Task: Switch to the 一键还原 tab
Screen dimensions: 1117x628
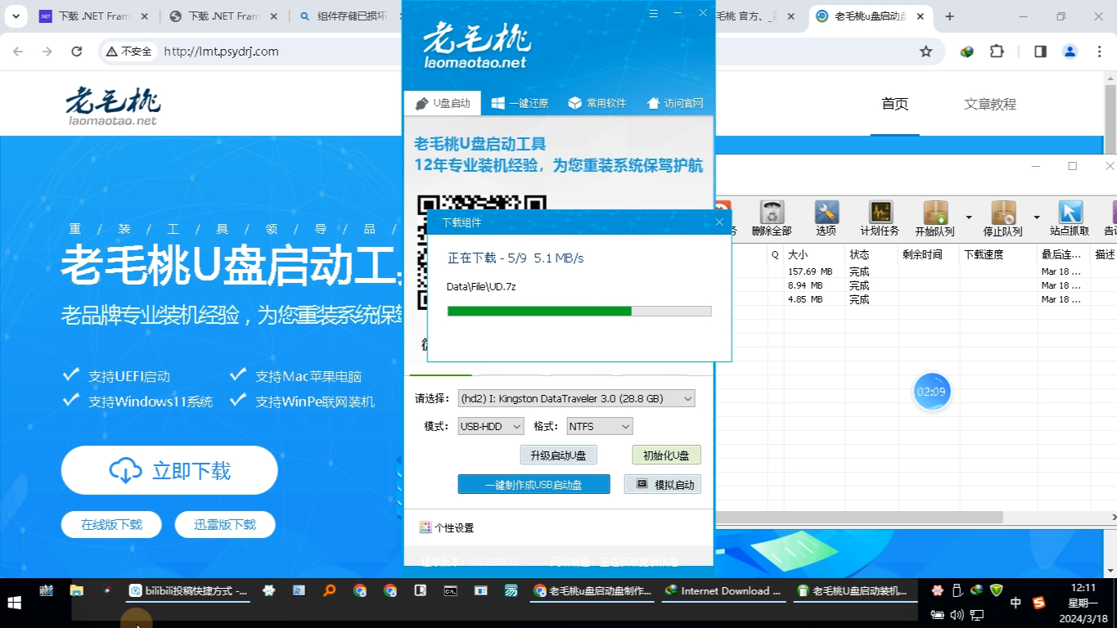Action: pos(520,103)
